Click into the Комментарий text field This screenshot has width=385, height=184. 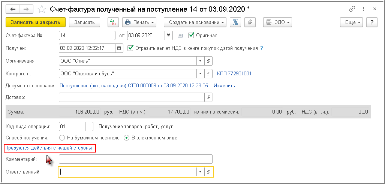coord(135,159)
